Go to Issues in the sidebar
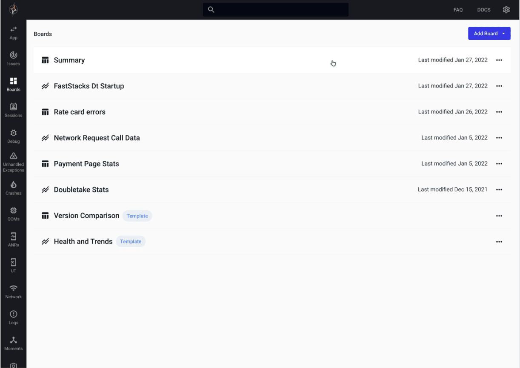520x368 pixels. tap(14, 59)
